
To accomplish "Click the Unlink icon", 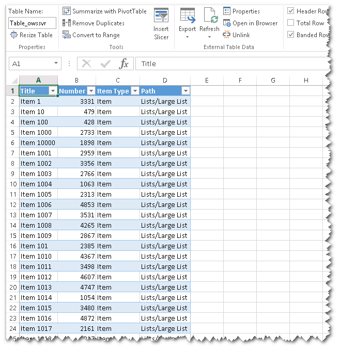I will click(x=226, y=35).
